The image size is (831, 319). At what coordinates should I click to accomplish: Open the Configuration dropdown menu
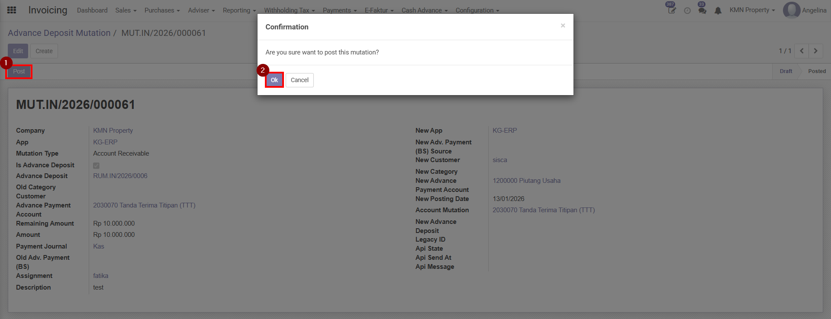(477, 10)
